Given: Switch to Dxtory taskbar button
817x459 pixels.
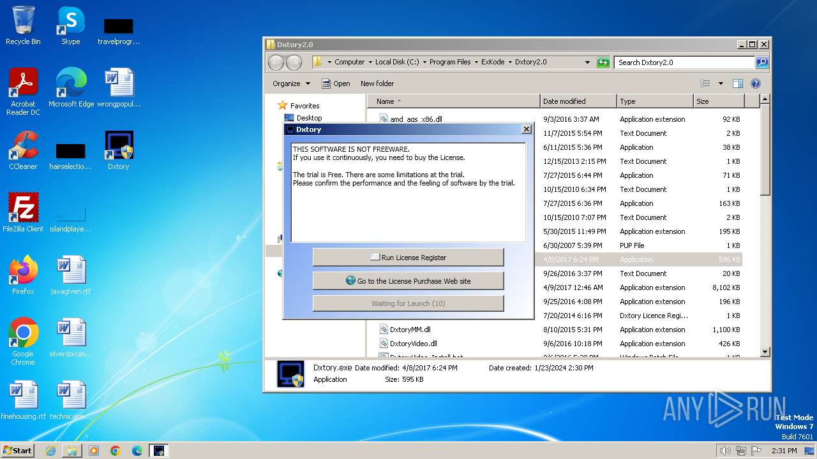Looking at the screenshot, I should click(x=159, y=451).
